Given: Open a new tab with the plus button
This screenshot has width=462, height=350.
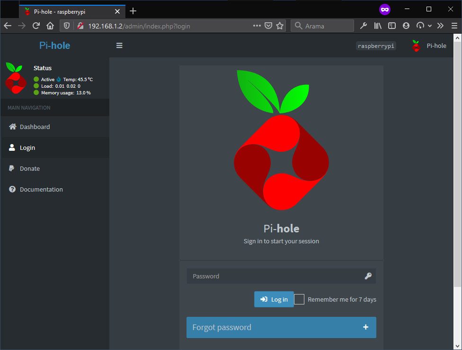Looking at the screenshot, I should tap(133, 11).
